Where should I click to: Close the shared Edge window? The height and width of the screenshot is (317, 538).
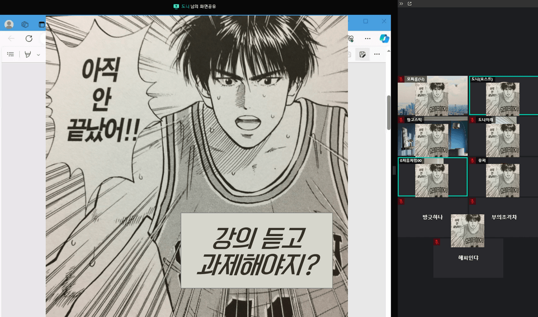click(384, 21)
